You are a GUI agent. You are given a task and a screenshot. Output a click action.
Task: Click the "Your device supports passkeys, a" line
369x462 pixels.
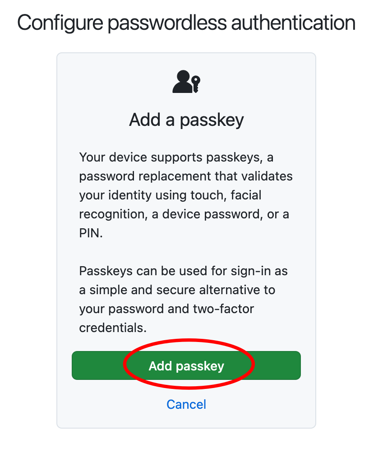coord(177,157)
